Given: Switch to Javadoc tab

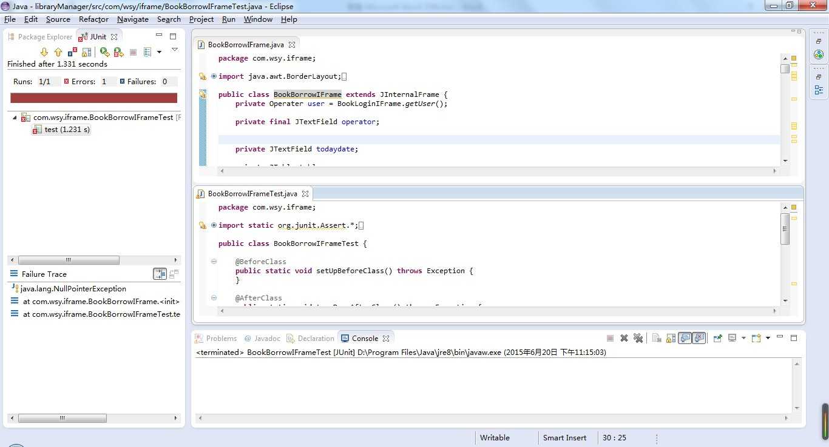Looking at the screenshot, I should pos(262,339).
